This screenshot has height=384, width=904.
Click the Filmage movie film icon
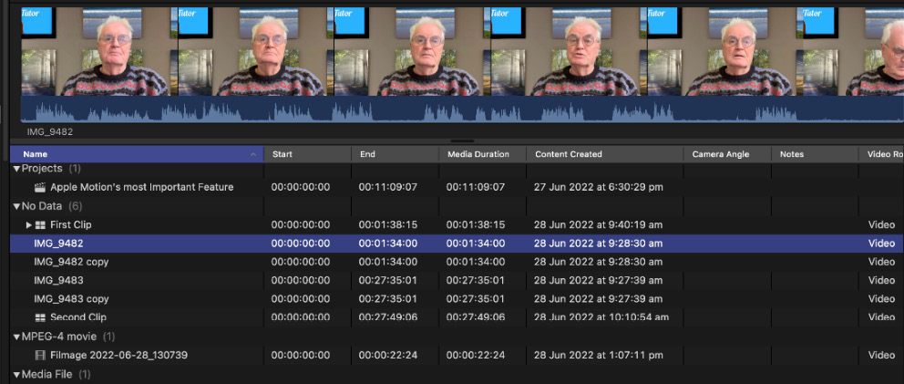point(40,355)
